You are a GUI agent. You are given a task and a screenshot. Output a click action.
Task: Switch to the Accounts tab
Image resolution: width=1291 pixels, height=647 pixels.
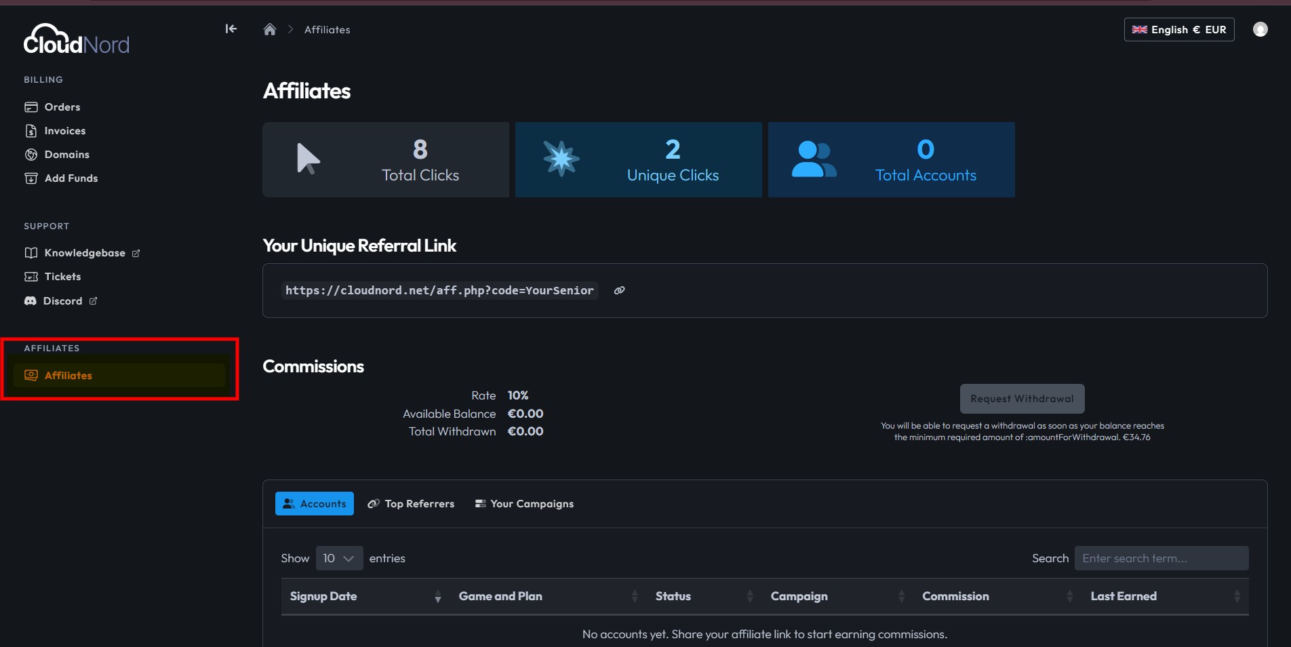[315, 504]
